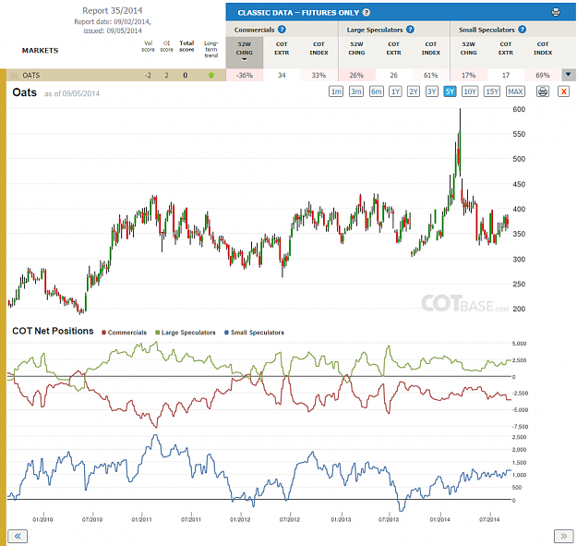Print the Oats chart using the printer icon
This screenshot has width=577, height=546.
543,91
